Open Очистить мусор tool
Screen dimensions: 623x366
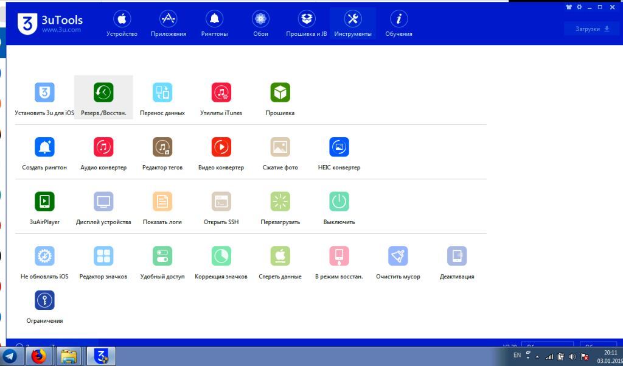[398, 263]
